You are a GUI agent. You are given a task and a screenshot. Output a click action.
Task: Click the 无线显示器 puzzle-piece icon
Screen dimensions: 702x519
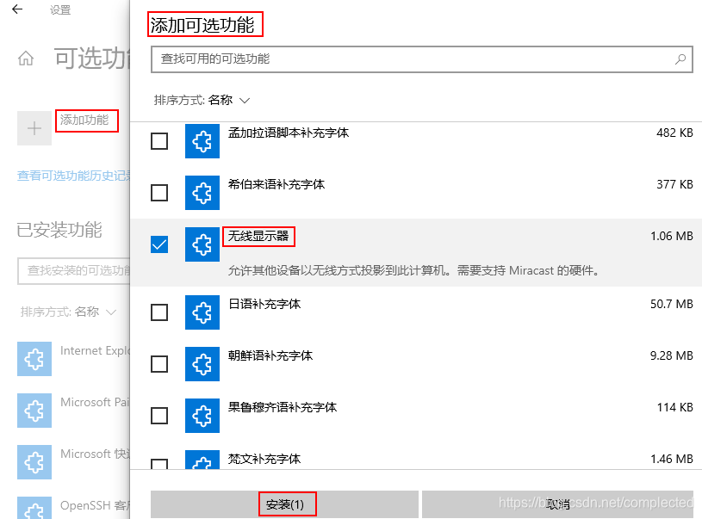[202, 244]
